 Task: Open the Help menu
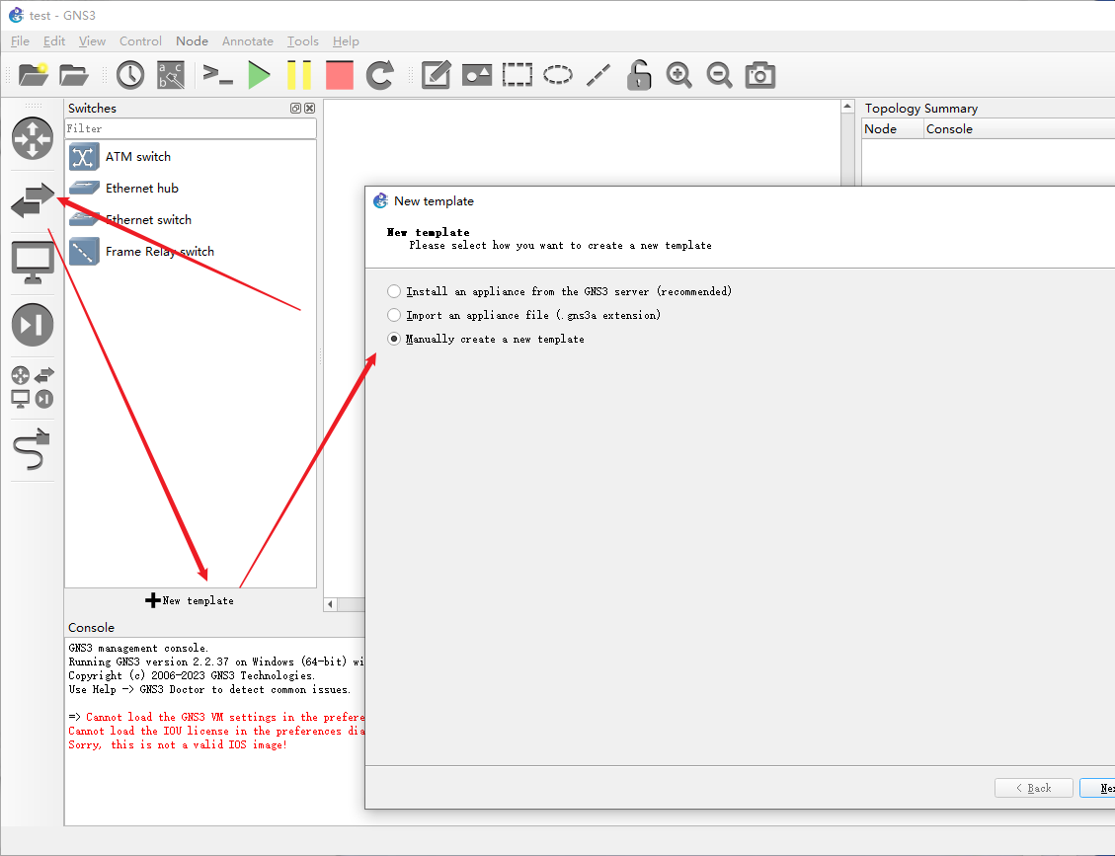click(346, 41)
